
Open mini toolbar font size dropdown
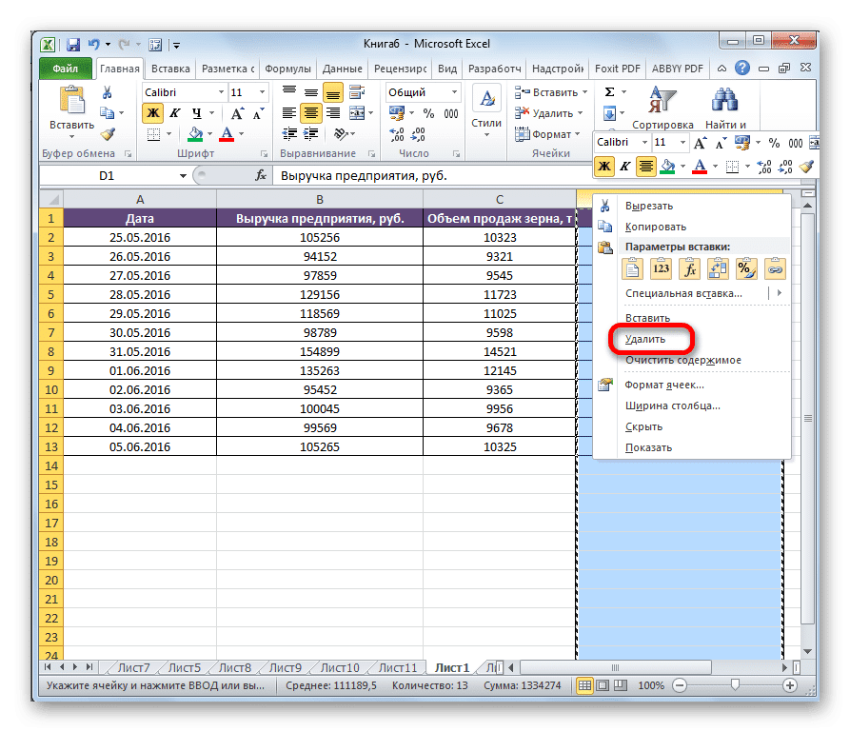[x=682, y=143]
